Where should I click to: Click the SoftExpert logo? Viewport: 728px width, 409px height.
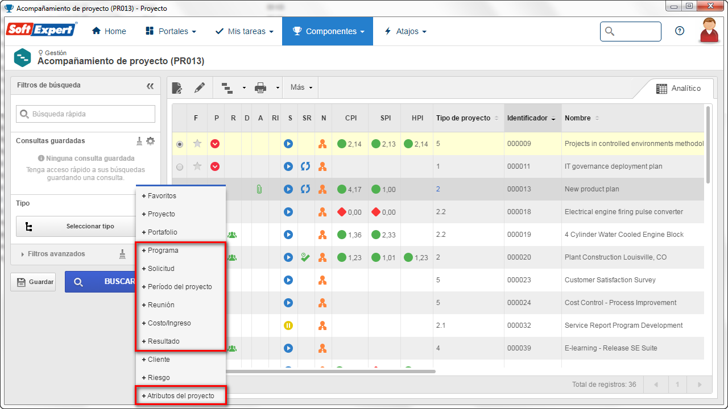click(41, 30)
